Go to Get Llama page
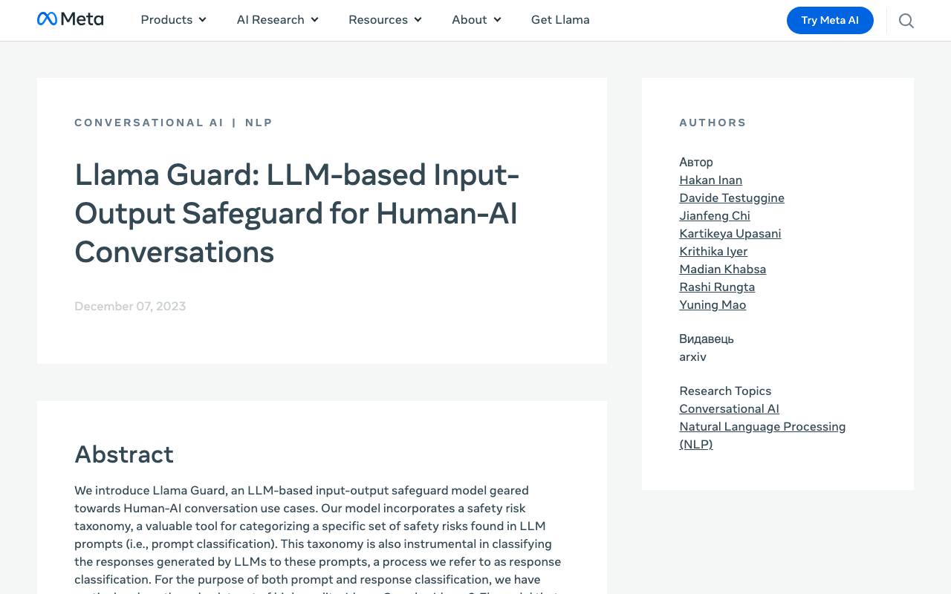 (x=560, y=20)
